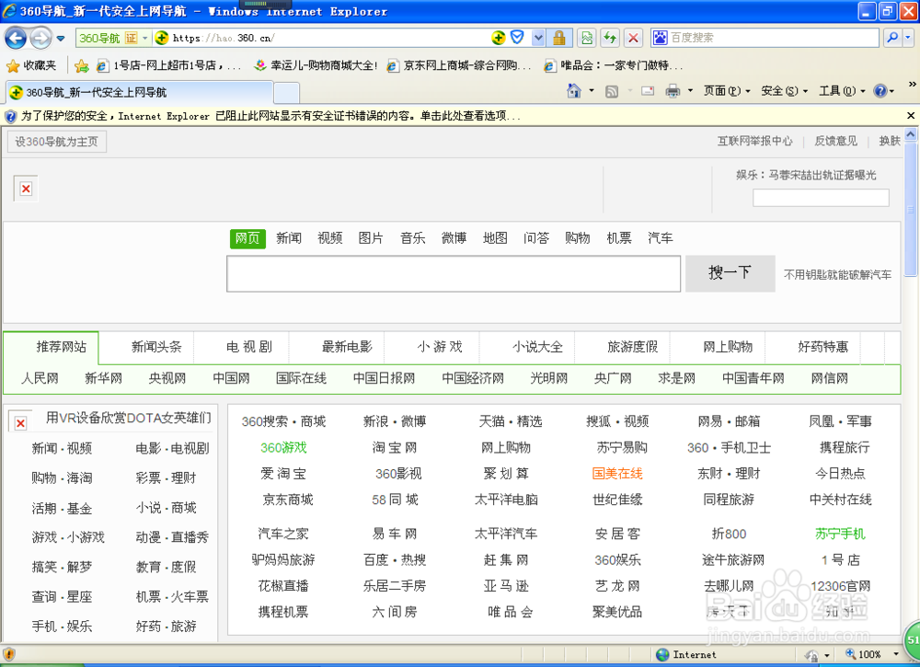Viewport: 920px width, 667px height.
Task: Click the green 51 badge at the bottom right
Action: click(x=913, y=639)
